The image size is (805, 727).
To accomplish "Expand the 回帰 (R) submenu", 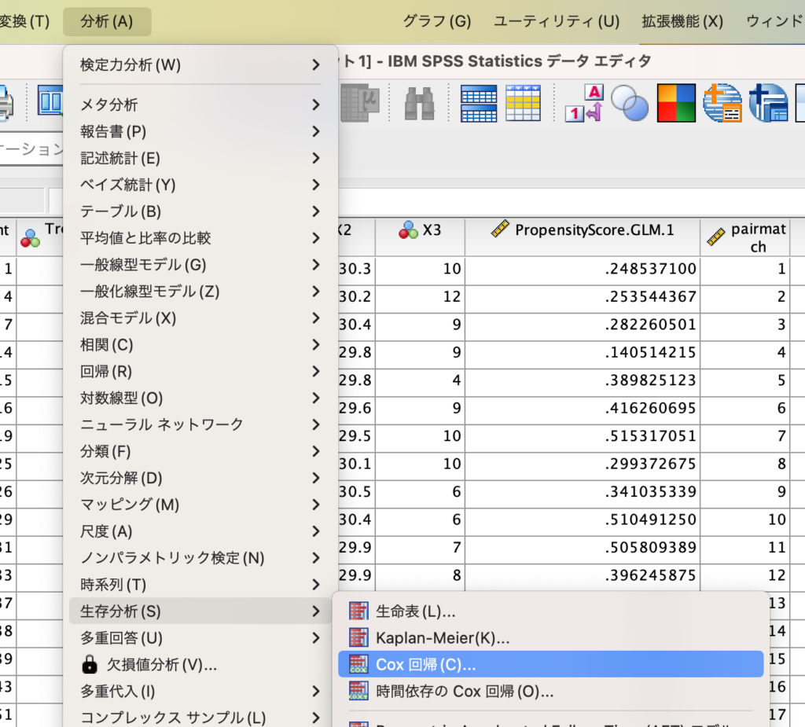I will (x=200, y=371).
